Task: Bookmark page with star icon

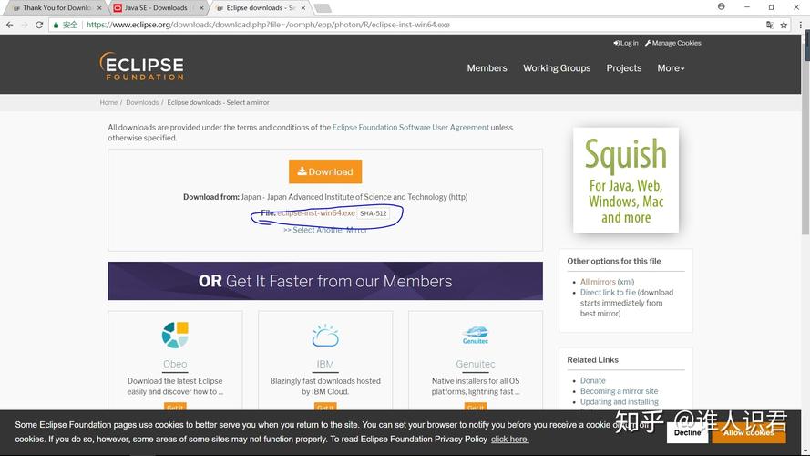Action: point(784,25)
